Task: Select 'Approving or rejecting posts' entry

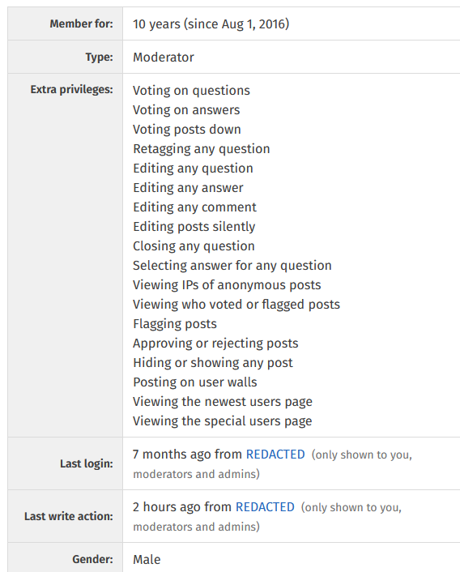Action: 215,344
